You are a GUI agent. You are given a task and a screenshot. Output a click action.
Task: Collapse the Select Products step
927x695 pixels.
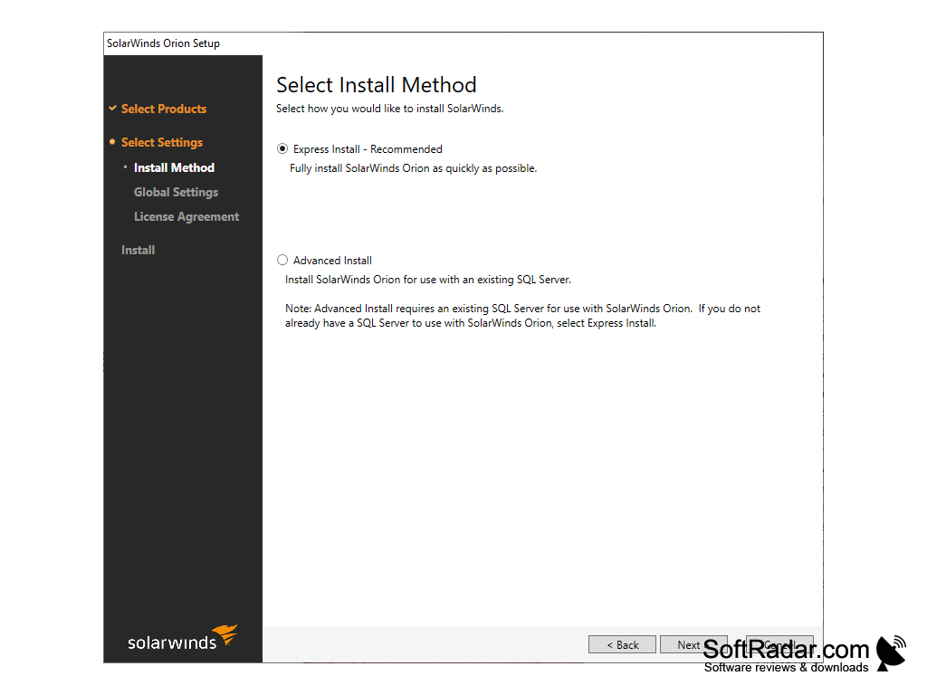coord(163,109)
